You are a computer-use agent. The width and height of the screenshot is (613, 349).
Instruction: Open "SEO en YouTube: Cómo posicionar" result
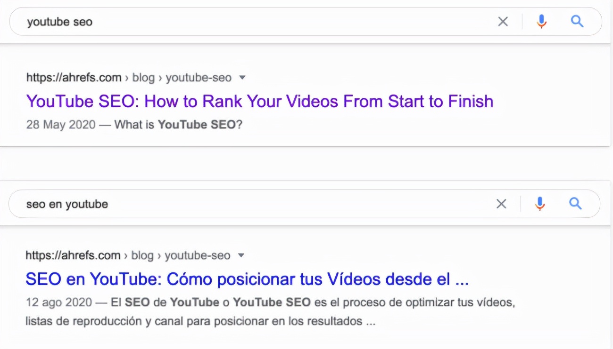(247, 279)
